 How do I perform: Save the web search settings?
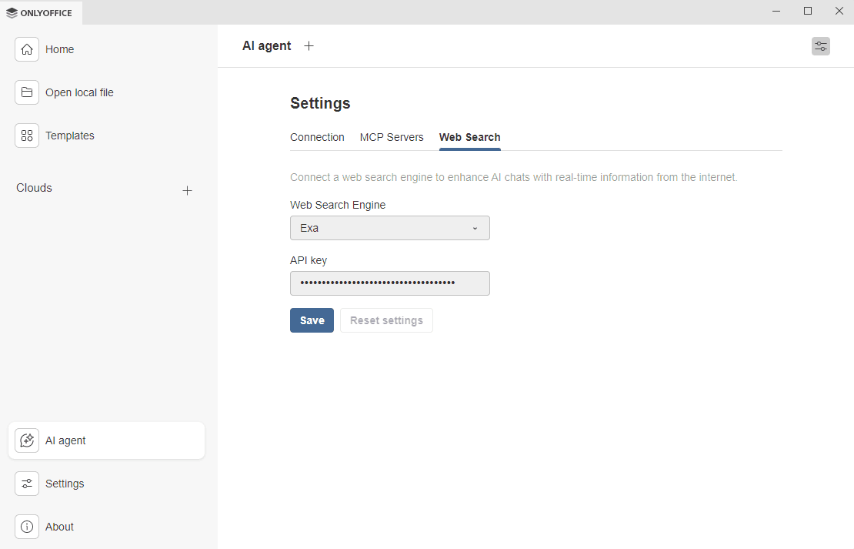point(312,320)
